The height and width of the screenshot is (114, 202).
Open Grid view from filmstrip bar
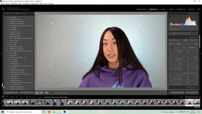(11, 97)
